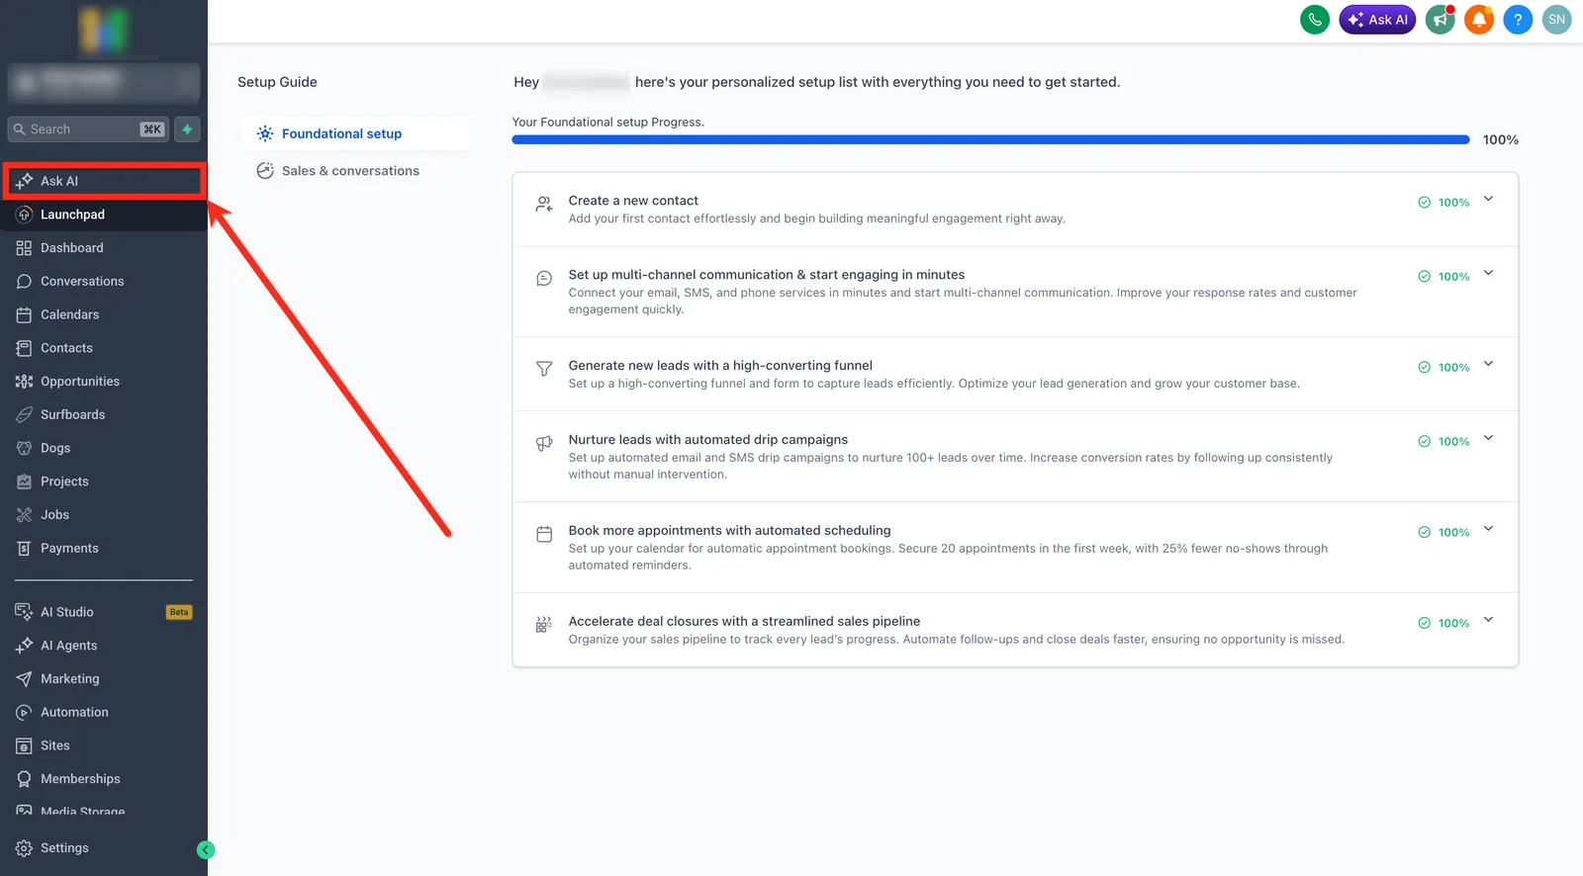Click the sidebar Search field
Image resolution: width=1583 pixels, height=876 pixels.
coord(88,130)
